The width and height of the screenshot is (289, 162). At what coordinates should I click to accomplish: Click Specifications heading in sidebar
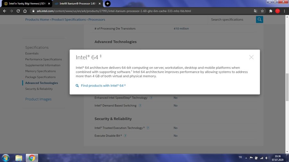37,47
